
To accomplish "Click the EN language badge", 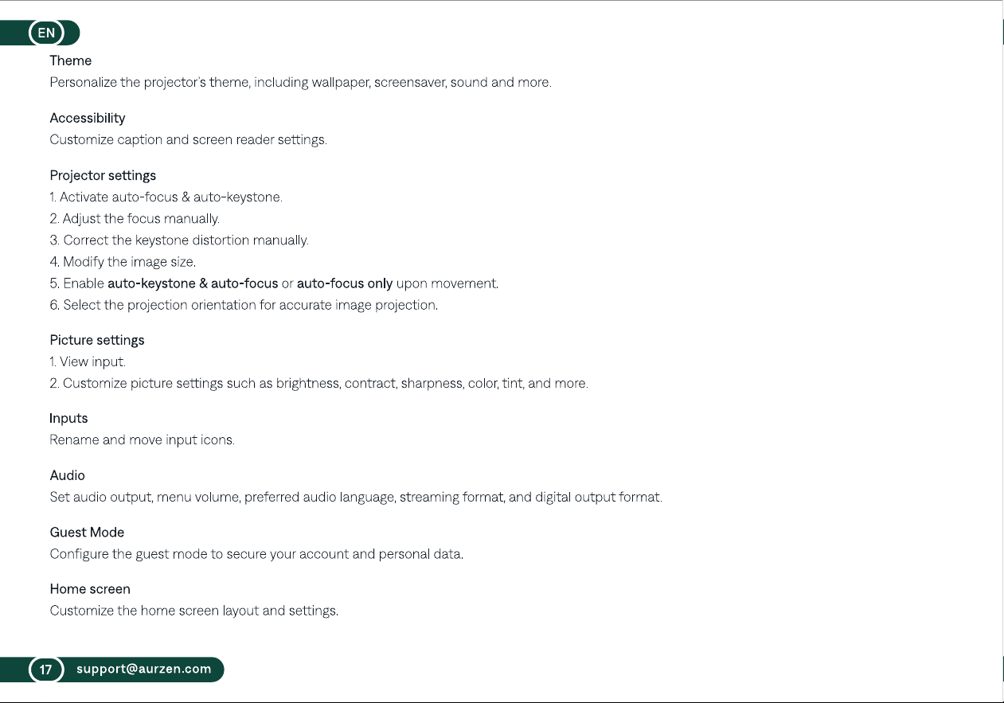I will 47,33.
